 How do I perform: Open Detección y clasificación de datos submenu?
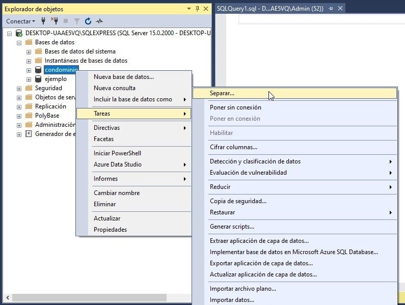[295, 161]
